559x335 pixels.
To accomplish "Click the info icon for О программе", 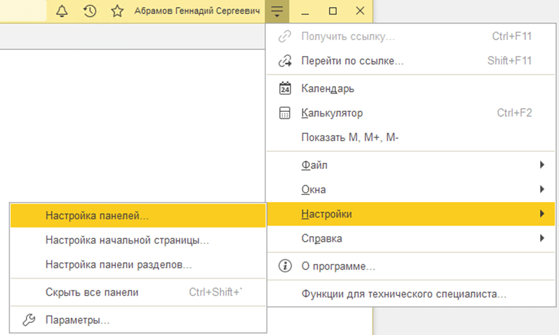I will point(285,266).
